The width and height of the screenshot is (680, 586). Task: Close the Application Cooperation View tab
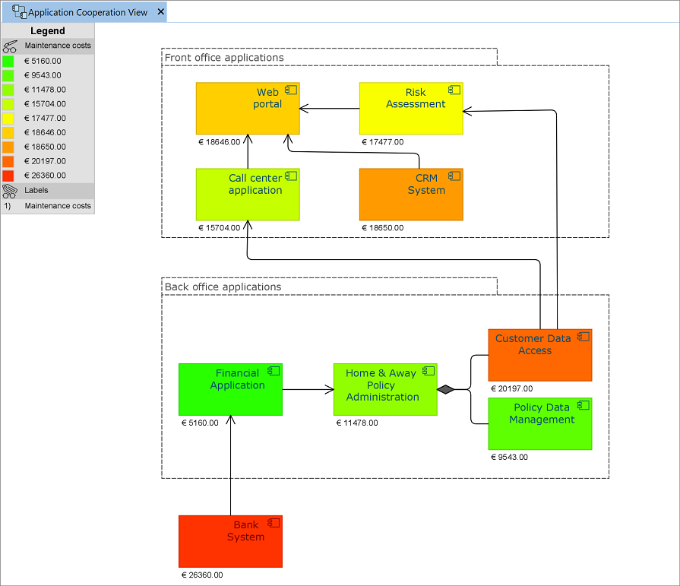160,12
